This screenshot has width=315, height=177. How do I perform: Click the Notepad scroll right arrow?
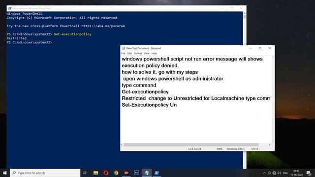(x=270, y=145)
